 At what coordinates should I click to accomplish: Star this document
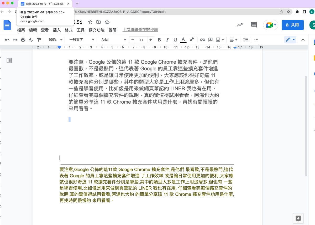click(90, 22)
